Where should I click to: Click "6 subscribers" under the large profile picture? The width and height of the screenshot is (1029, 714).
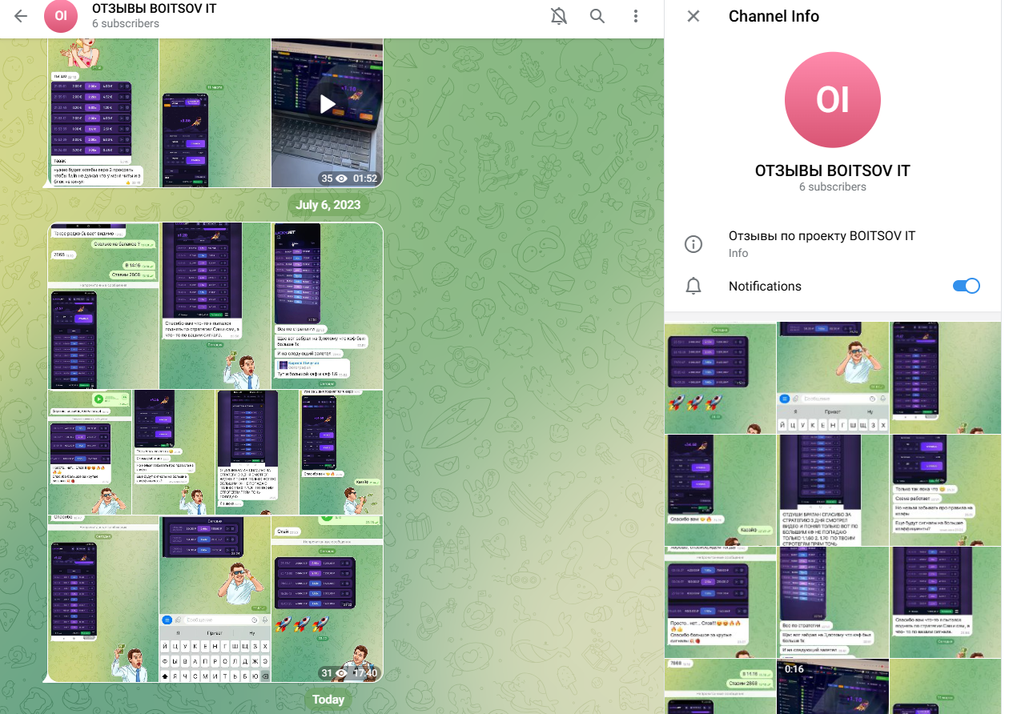pos(833,187)
